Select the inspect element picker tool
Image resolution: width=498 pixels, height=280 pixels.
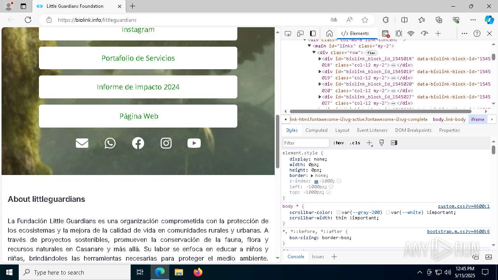(x=288, y=33)
